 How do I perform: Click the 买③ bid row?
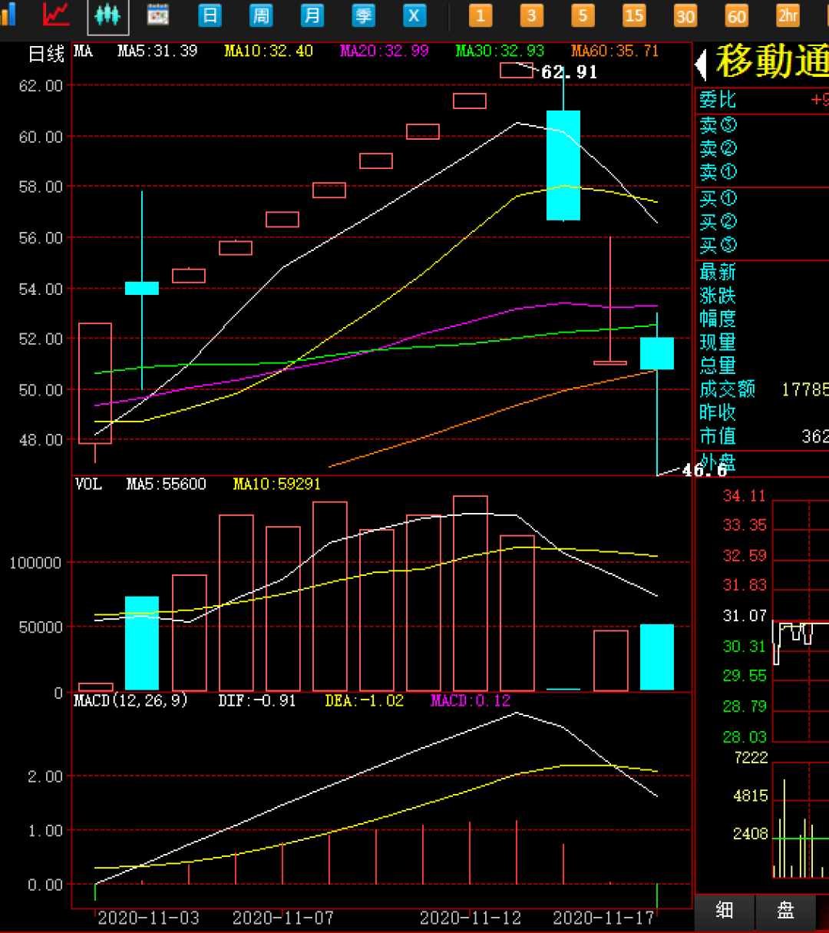762,246
